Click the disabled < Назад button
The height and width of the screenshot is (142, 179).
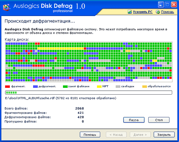coord(116,135)
